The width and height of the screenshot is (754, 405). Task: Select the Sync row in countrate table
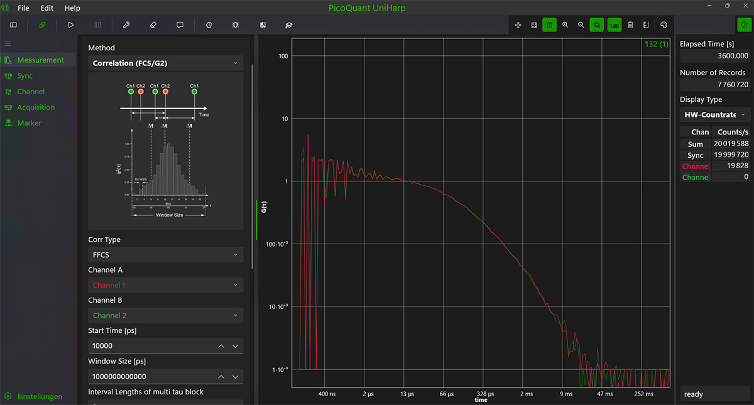(x=715, y=155)
